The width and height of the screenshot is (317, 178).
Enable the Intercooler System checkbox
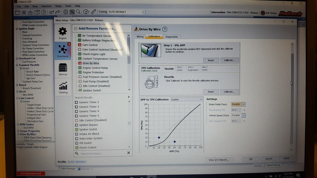(76, 139)
